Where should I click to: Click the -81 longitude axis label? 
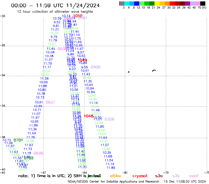tap(125, 173)
